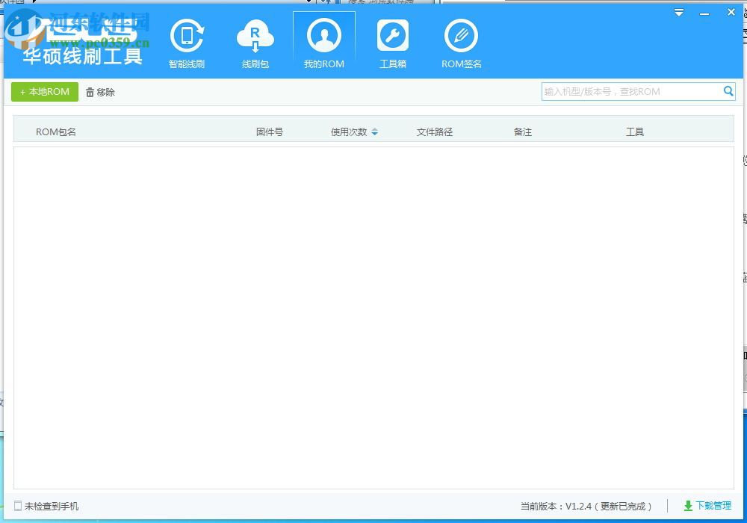Screen dimensions: 747x523
Task: Click the green 本地ROM add button
Action: pyautogui.click(x=44, y=91)
